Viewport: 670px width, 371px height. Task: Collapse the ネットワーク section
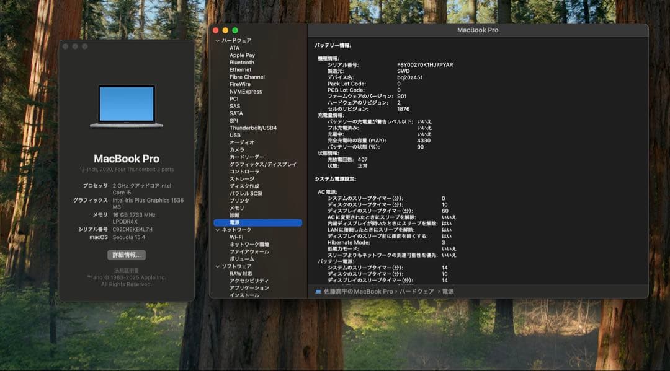(217, 230)
